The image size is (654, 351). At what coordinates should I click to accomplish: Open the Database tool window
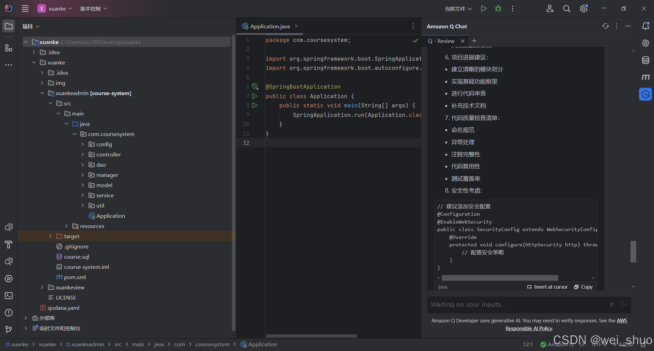(x=645, y=60)
